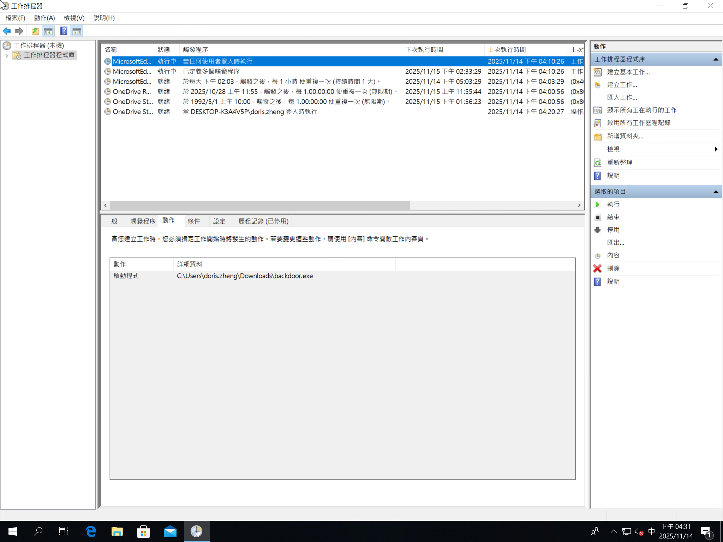Click the Disable (停用) down arrow icon

[597, 230]
